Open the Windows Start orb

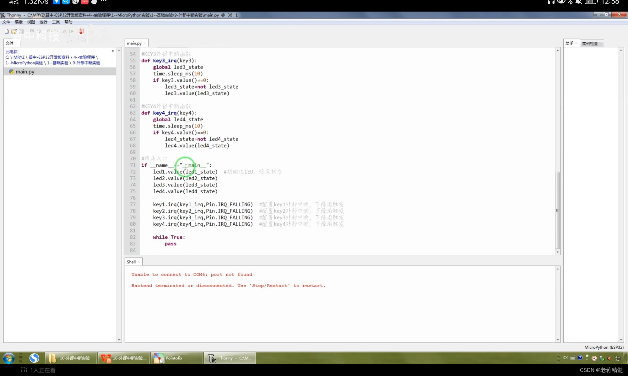click(x=9, y=358)
